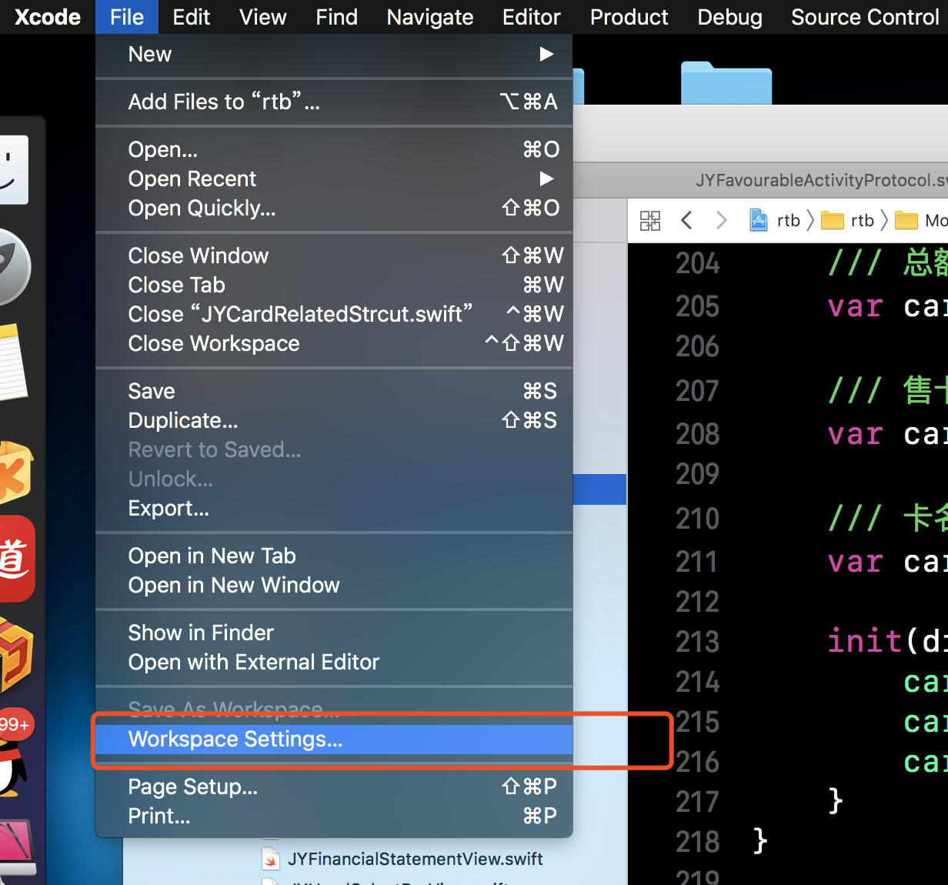Click line number 204 in gutter

pos(697,264)
